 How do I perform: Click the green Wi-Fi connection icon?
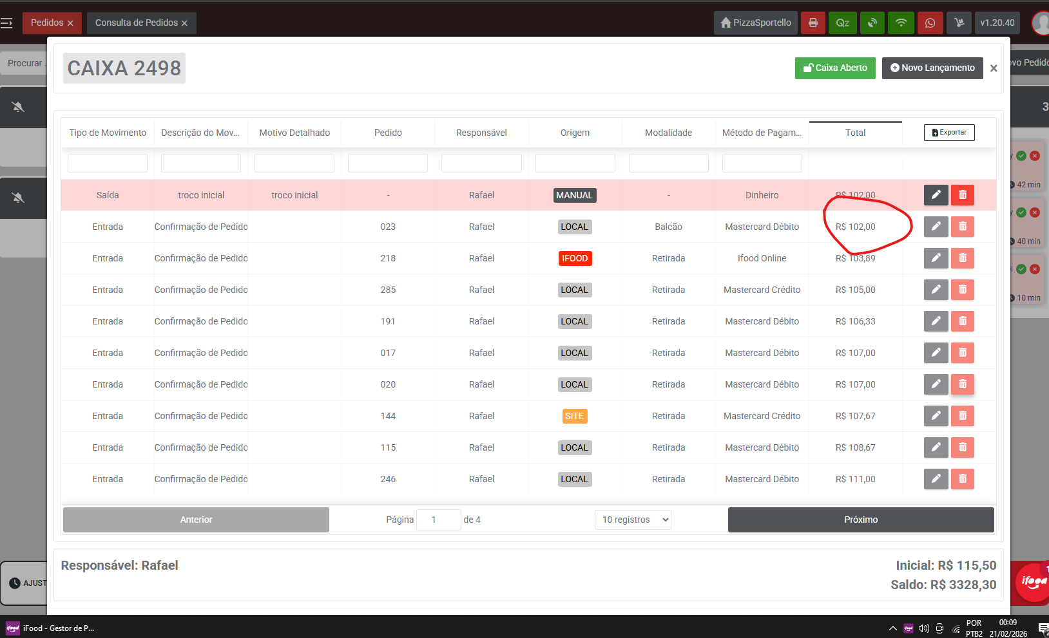tap(901, 23)
